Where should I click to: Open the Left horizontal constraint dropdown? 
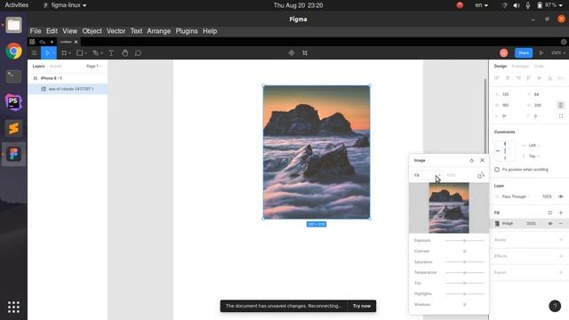click(x=534, y=145)
